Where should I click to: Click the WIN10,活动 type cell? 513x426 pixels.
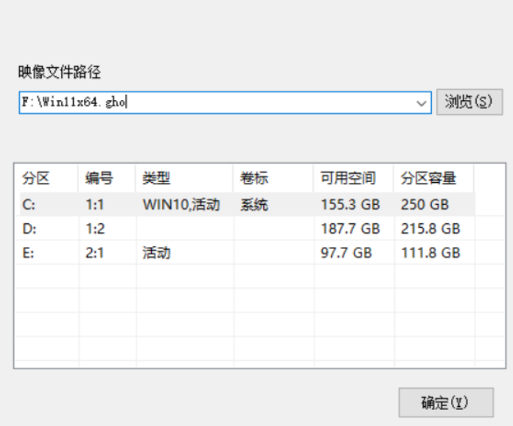click(181, 205)
